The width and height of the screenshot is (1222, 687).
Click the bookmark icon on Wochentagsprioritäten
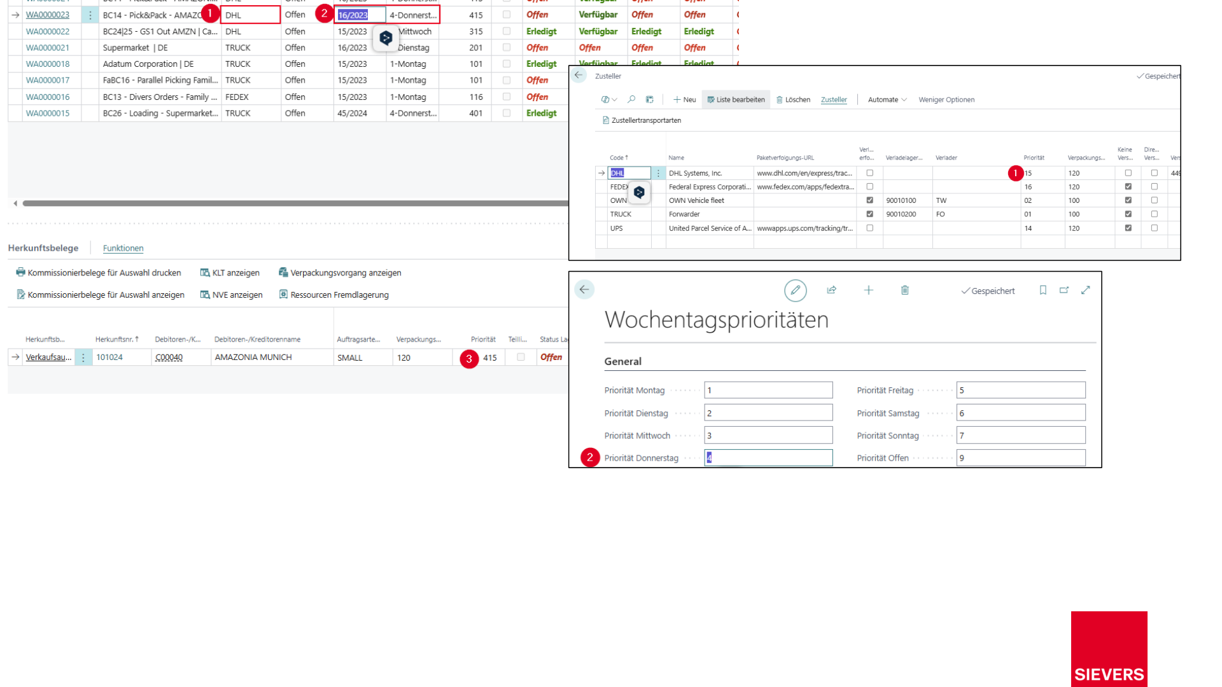tap(1043, 290)
